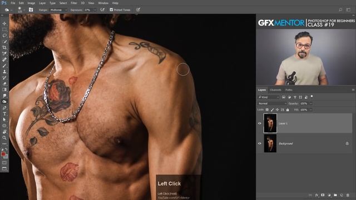Select the Ellipse shape tool
Screen dimensions: 356x200
4,126
